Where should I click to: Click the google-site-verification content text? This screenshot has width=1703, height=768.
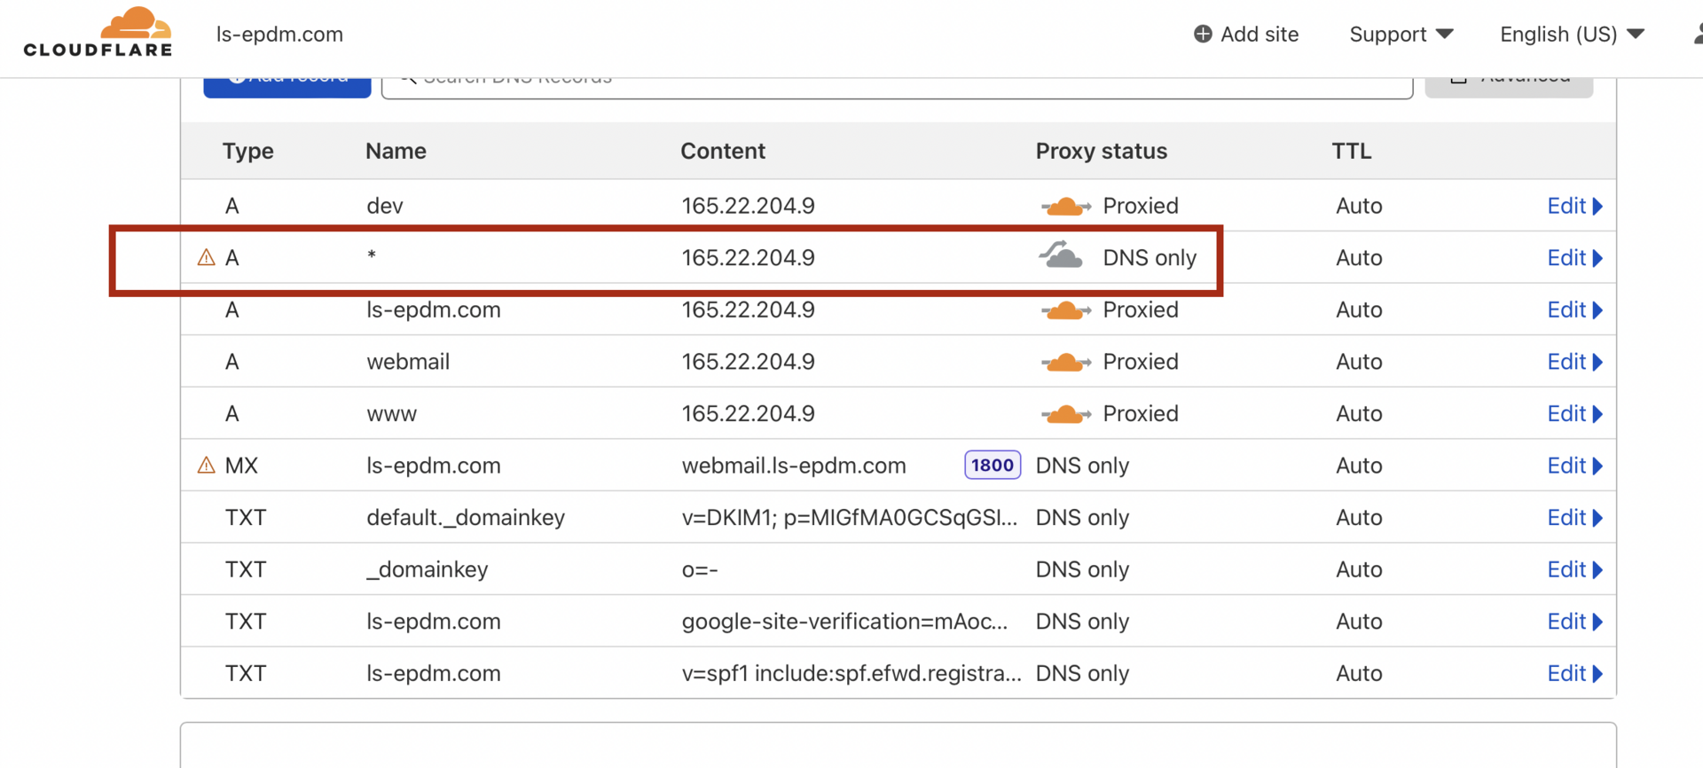point(844,621)
